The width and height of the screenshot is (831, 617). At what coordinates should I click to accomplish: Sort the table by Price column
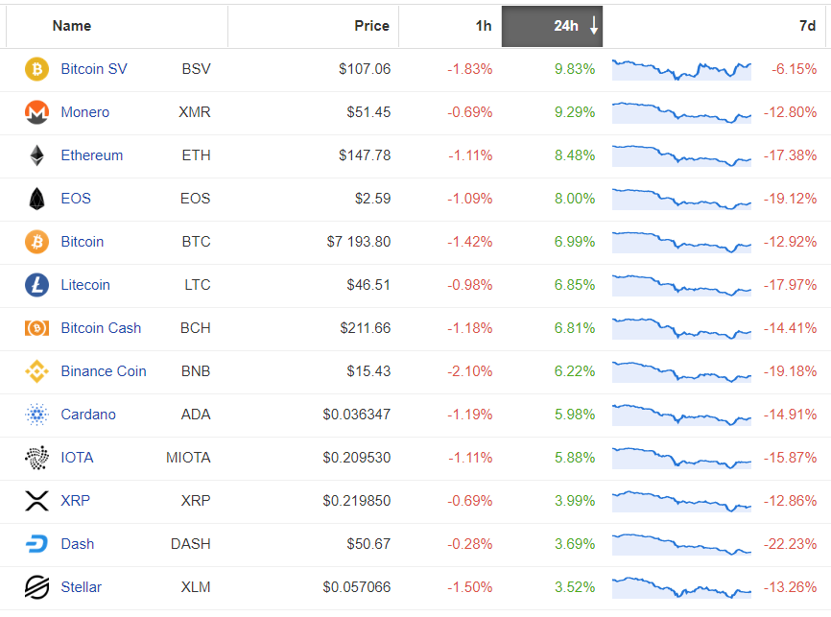tap(371, 26)
